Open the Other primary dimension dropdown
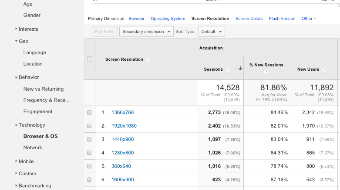The width and height of the screenshot is (340, 190). click(309, 19)
